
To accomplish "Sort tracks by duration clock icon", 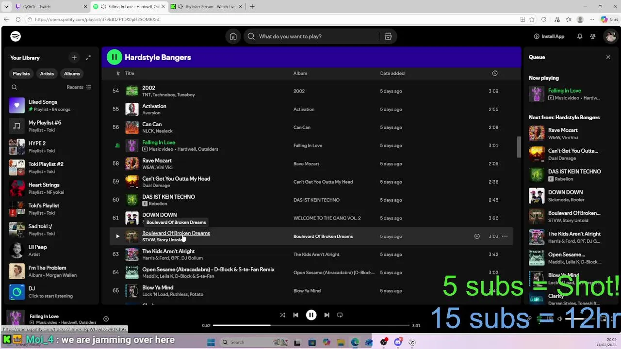I will pos(495,73).
